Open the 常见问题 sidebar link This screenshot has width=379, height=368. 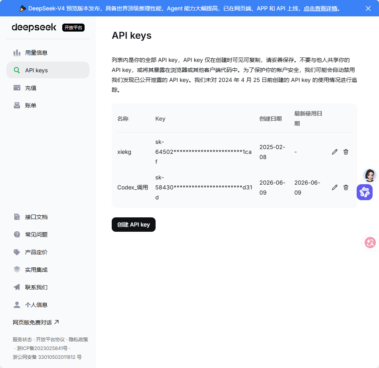click(48, 235)
